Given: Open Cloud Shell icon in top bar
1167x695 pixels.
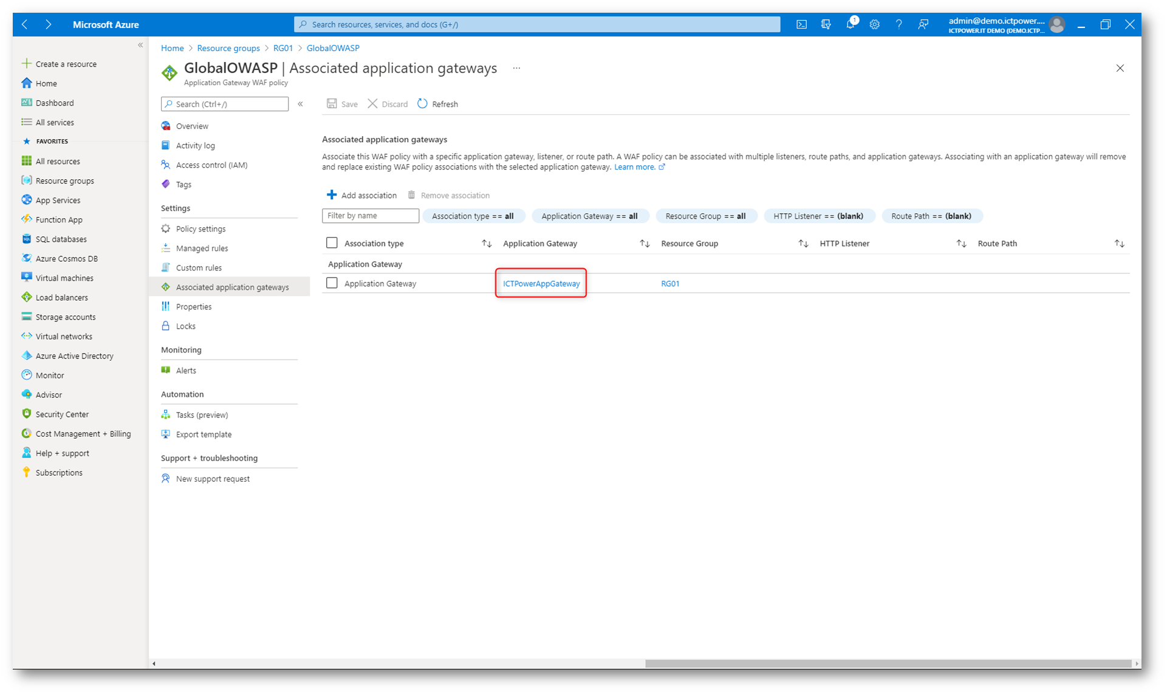Looking at the screenshot, I should click(801, 24).
